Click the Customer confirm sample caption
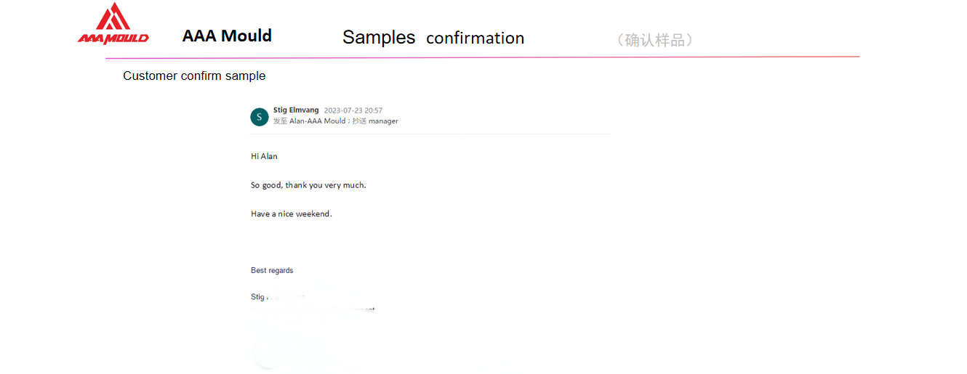Screen dimensions: 967x374 (x=194, y=76)
